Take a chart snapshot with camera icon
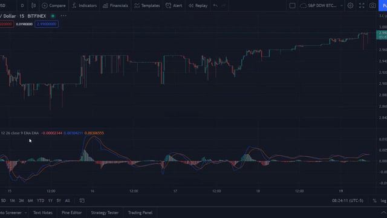Screen dimensions: 387x218 [372, 5]
